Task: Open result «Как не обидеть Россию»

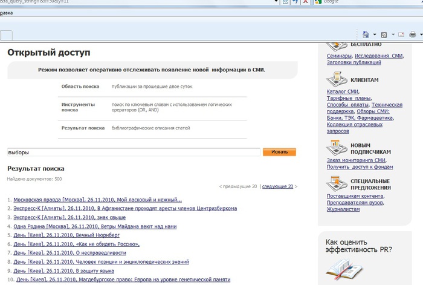Action: (76, 244)
